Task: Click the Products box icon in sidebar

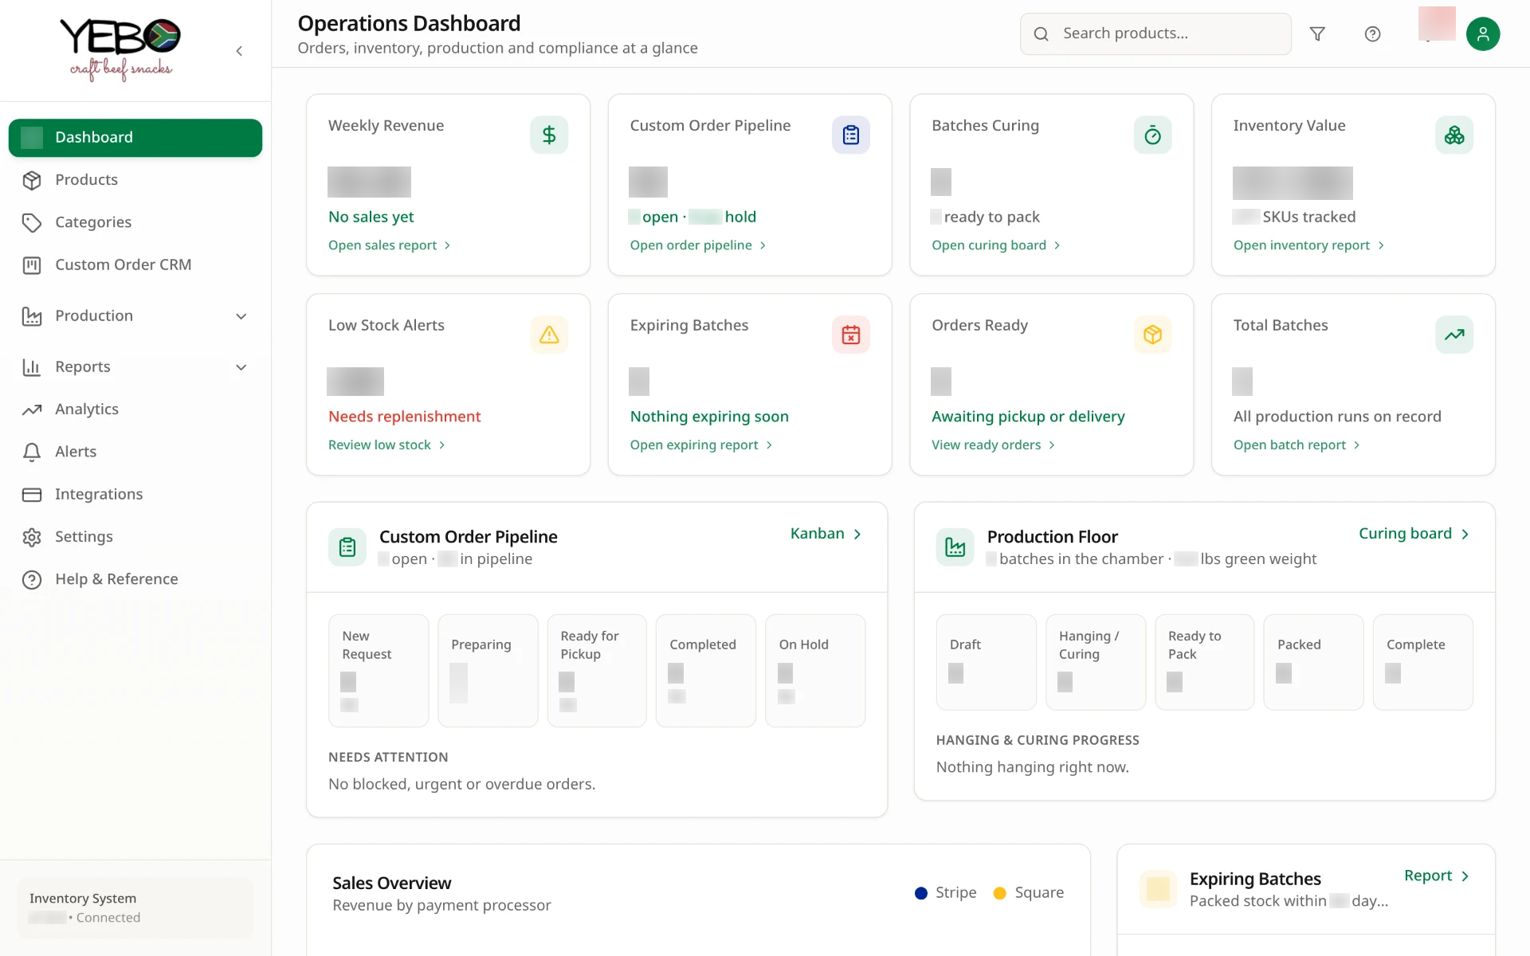Action: (32, 180)
